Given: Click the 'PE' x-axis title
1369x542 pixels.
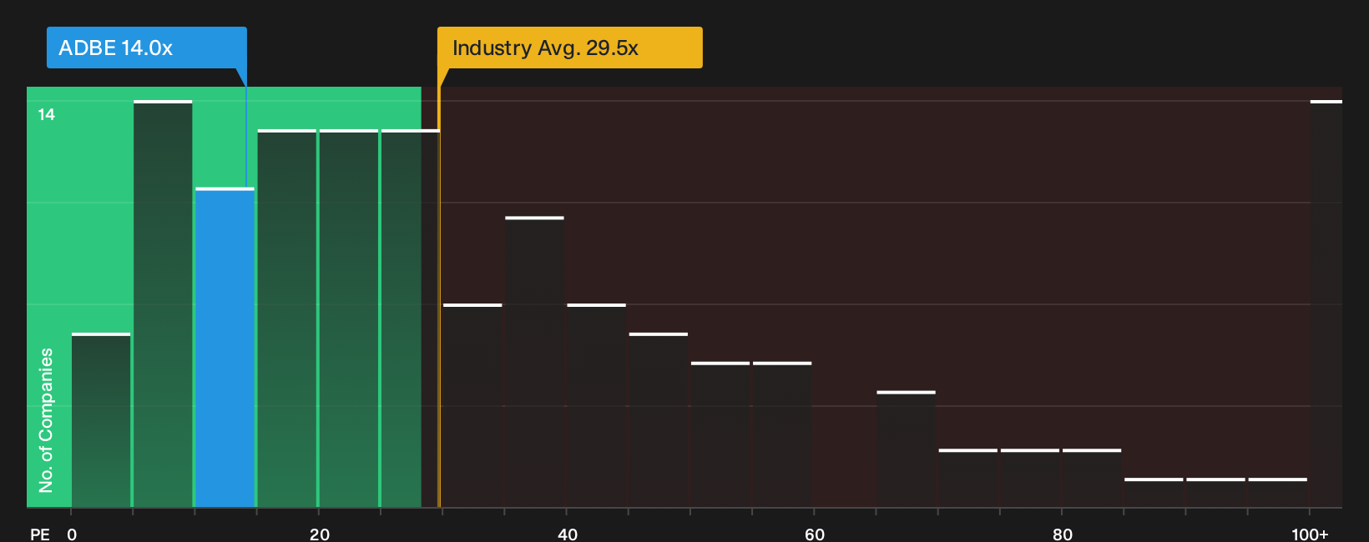Looking at the screenshot, I should (40, 534).
